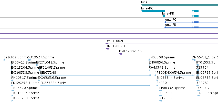Click the EP08332.3prime EST arrow
This screenshot has height=102, width=218.
click(160, 91)
